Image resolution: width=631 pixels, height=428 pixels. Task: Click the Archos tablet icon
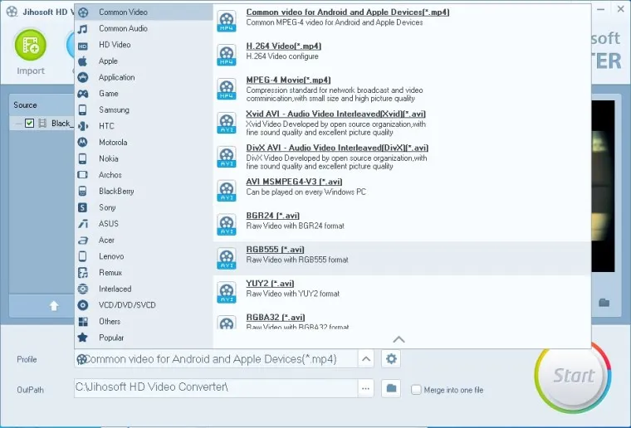pyautogui.click(x=82, y=175)
